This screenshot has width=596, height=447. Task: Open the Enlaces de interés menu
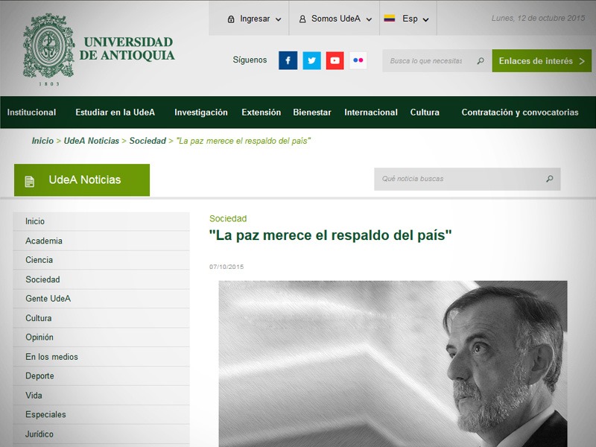542,61
